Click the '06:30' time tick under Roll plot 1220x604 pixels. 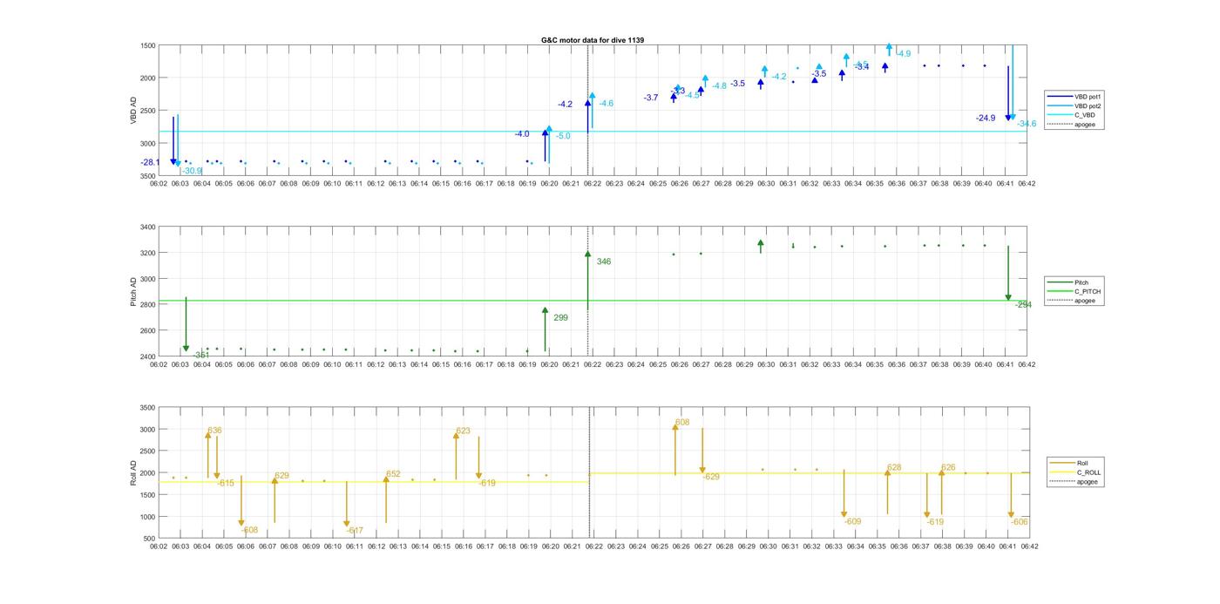768,546
